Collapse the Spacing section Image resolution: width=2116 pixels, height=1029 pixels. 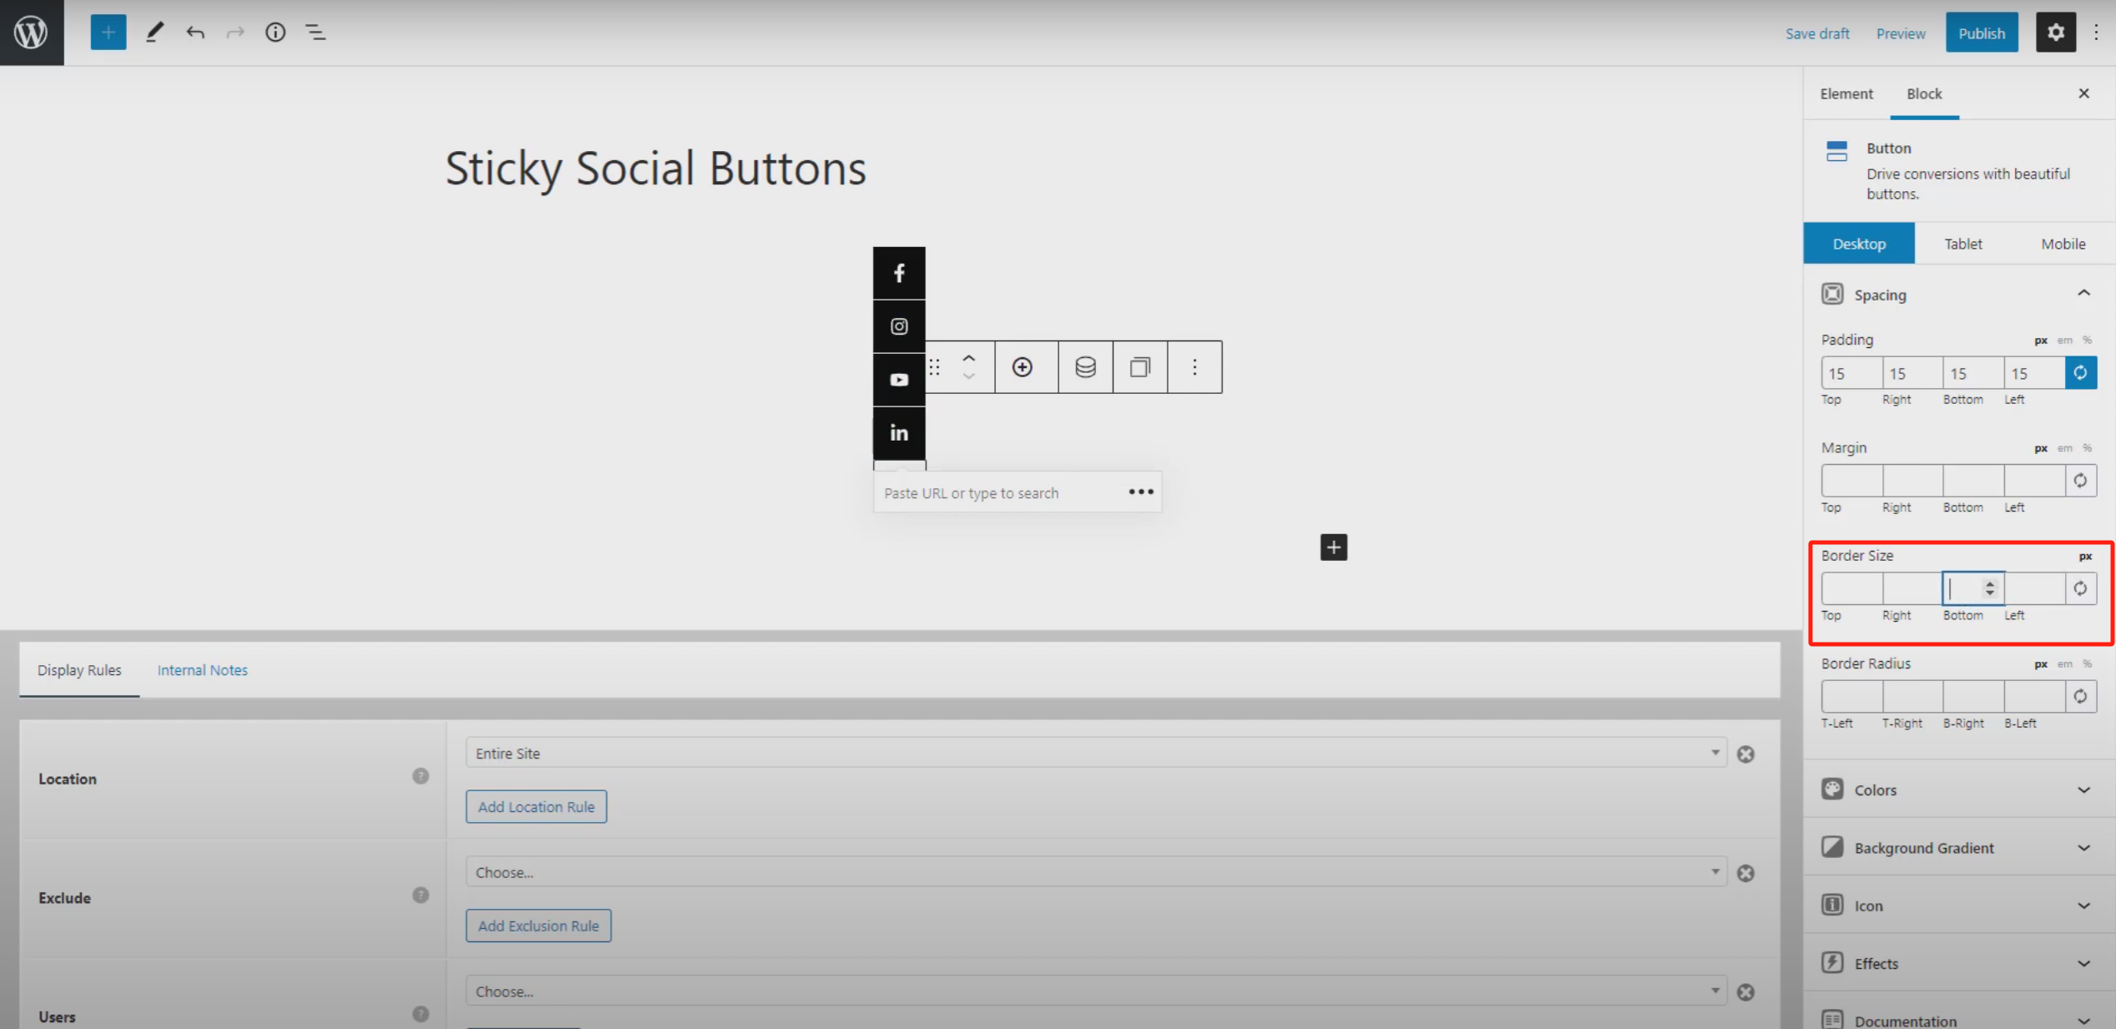pyautogui.click(x=2084, y=292)
